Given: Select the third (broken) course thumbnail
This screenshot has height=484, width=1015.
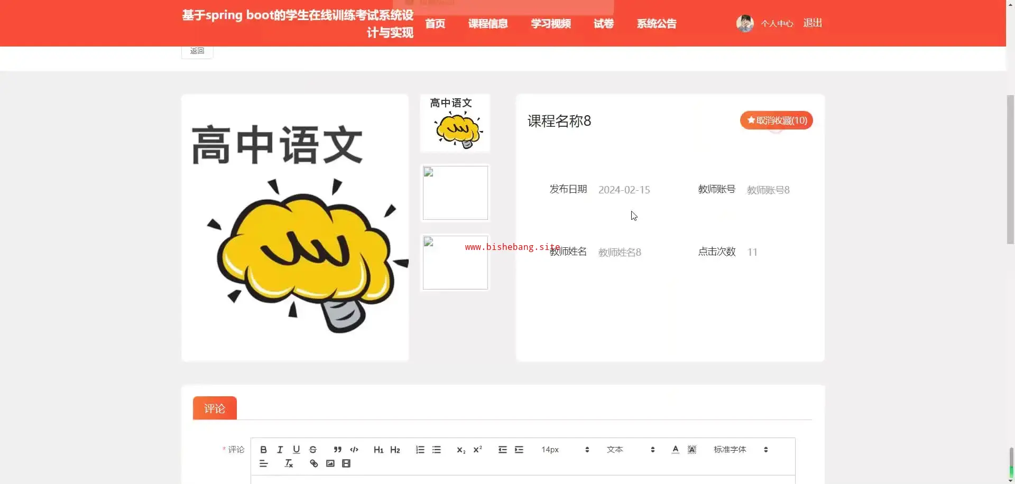Looking at the screenshot, I should (x=455, y=263).
